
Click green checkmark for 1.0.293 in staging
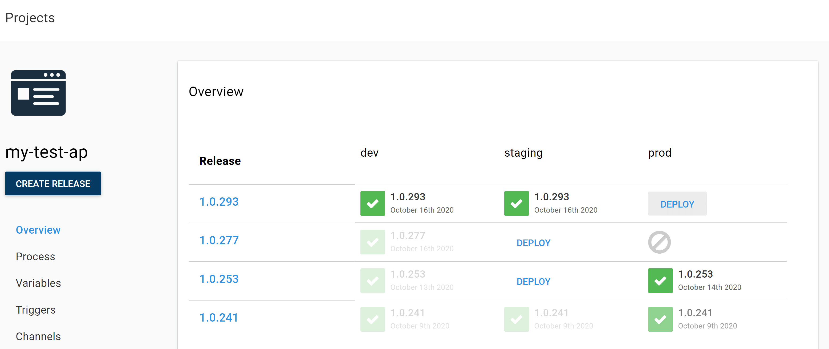point(517,204)
